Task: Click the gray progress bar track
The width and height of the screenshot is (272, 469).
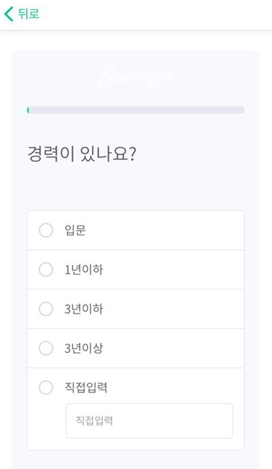Action: 136,110
